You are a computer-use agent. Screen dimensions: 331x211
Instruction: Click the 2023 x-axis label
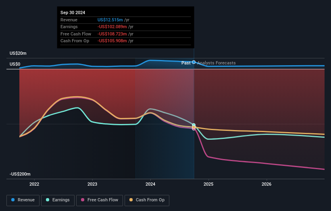[92, 184]
